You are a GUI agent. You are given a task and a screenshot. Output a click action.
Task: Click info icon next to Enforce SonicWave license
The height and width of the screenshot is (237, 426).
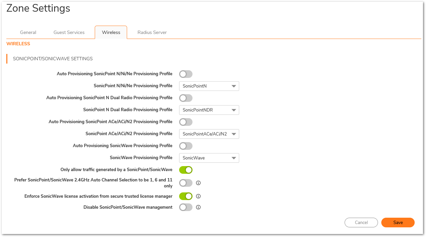point(198,196)
